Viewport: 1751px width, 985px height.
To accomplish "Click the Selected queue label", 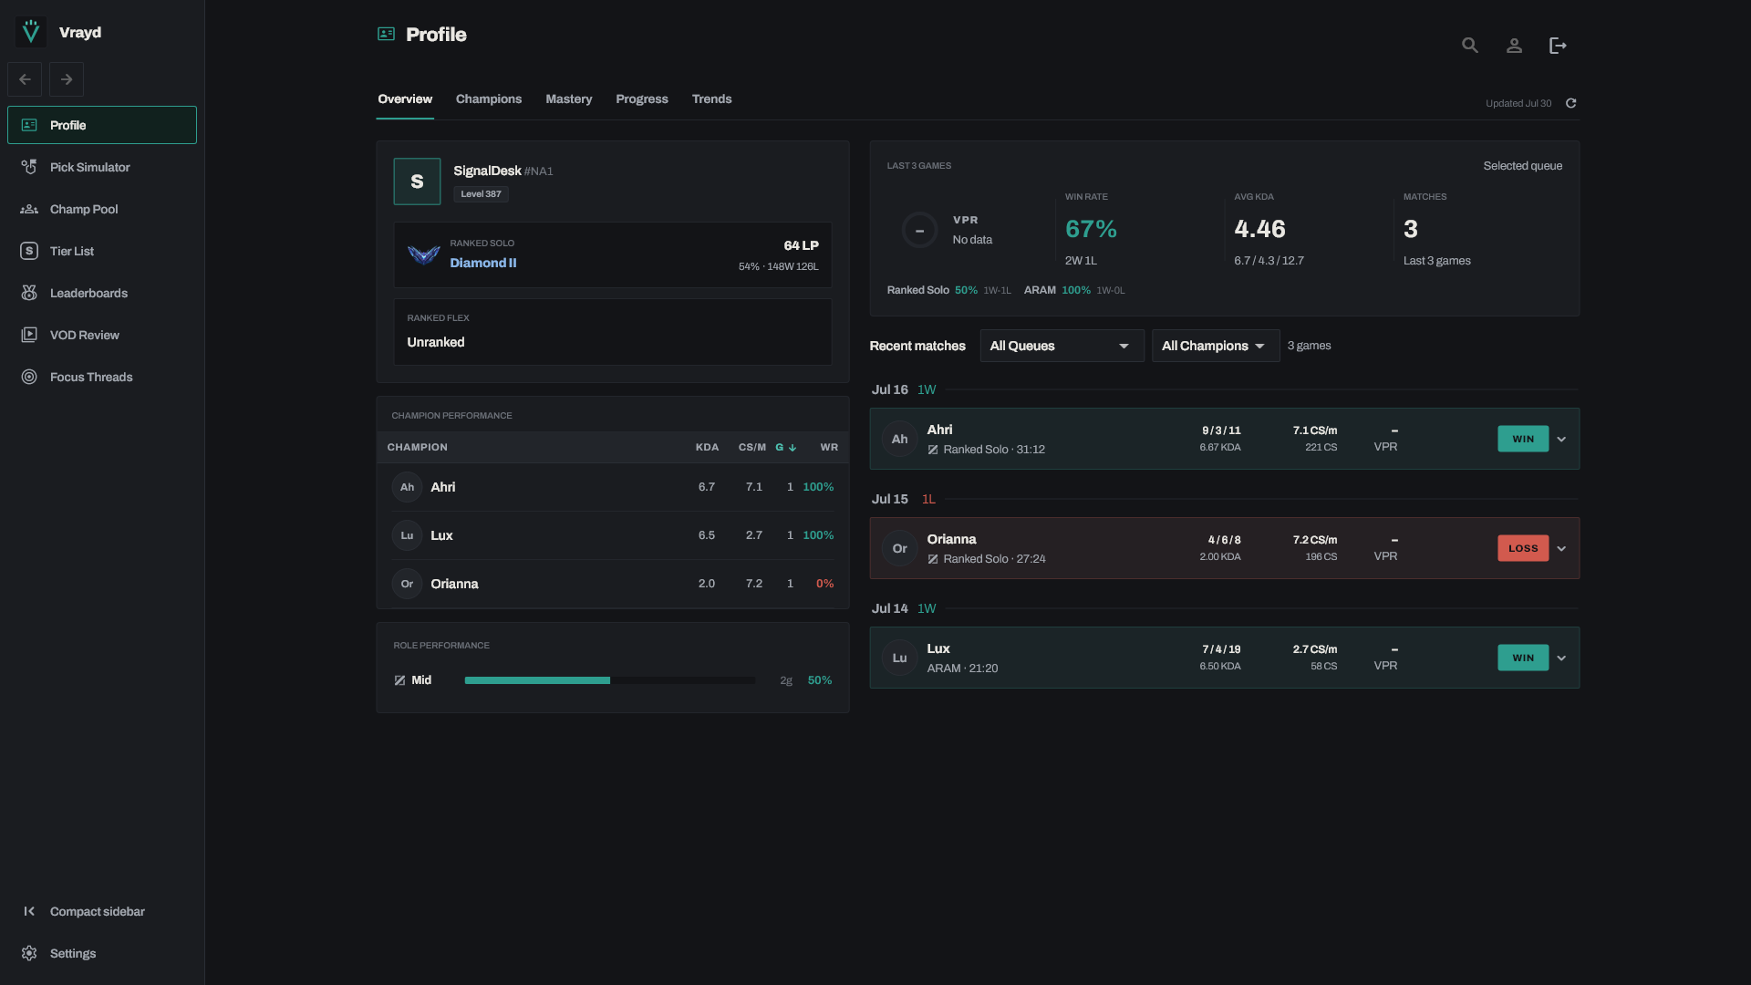I will (x=1522, y=166).
